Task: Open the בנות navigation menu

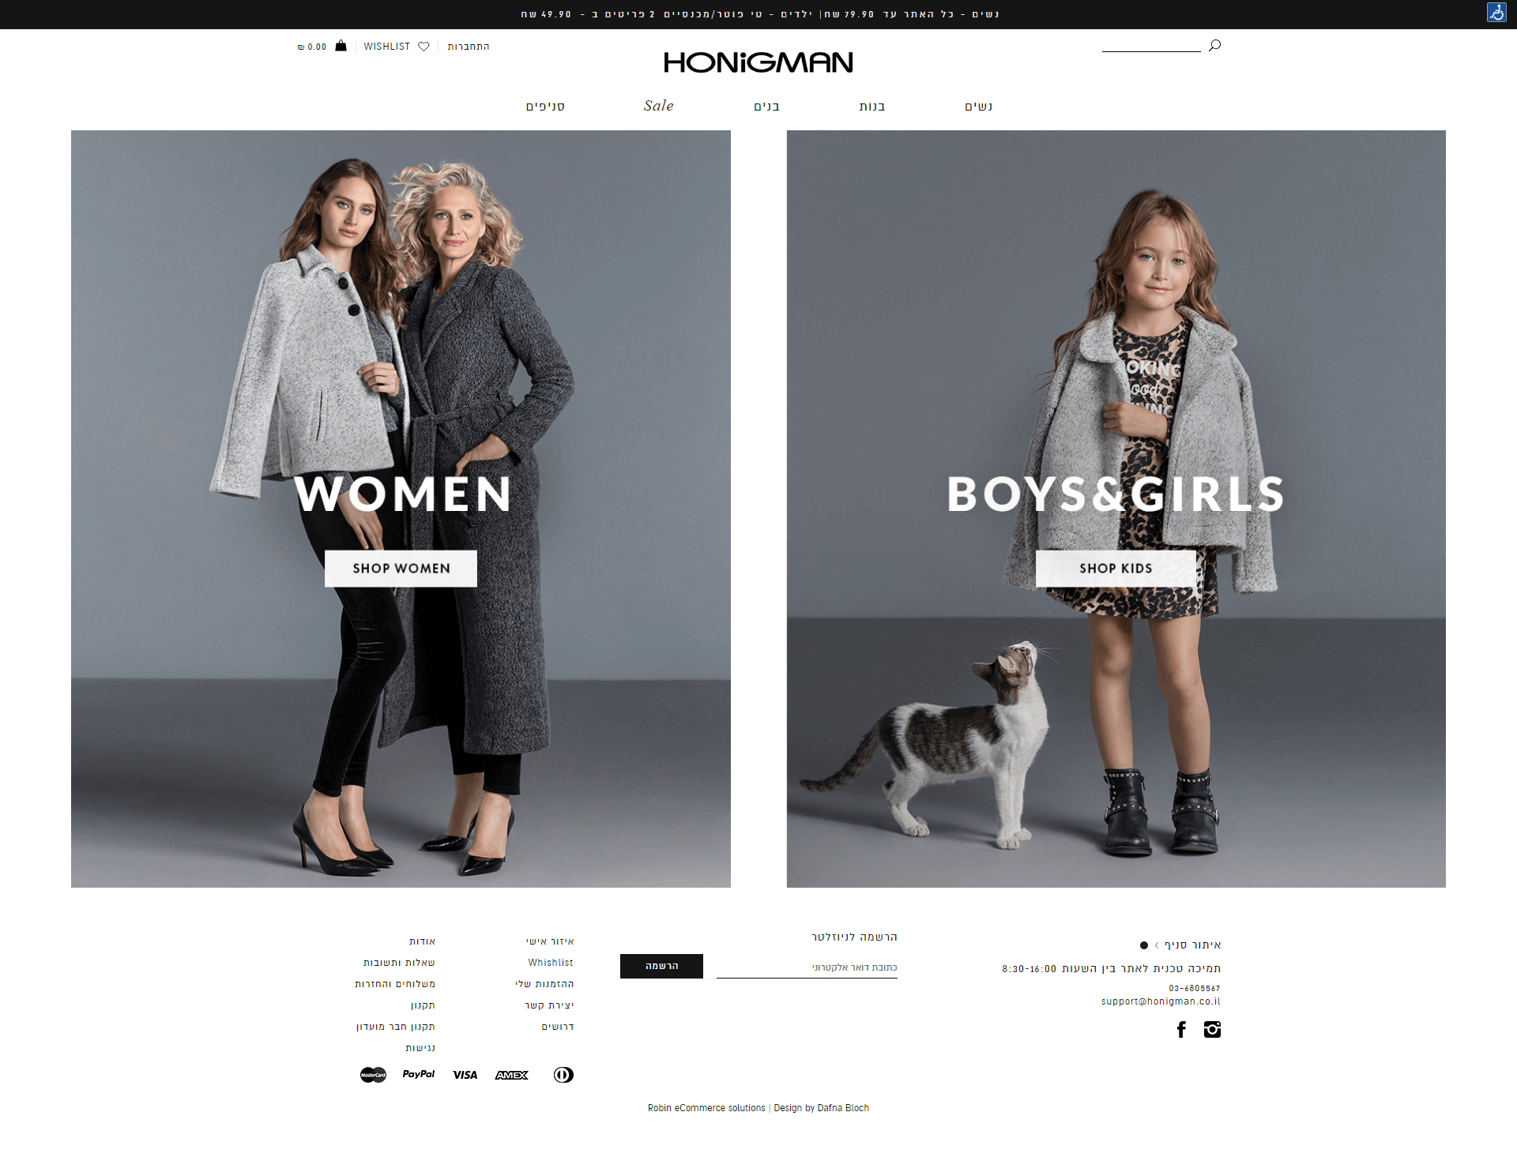Action: click(x=872, y=107)
